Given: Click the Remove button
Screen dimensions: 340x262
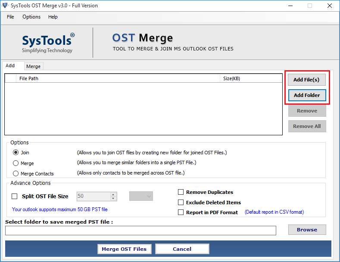Looking at the screenshot, I should tap(307, 111).
